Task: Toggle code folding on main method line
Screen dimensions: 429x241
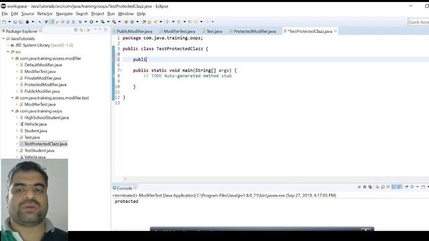Action: point(121,70)
